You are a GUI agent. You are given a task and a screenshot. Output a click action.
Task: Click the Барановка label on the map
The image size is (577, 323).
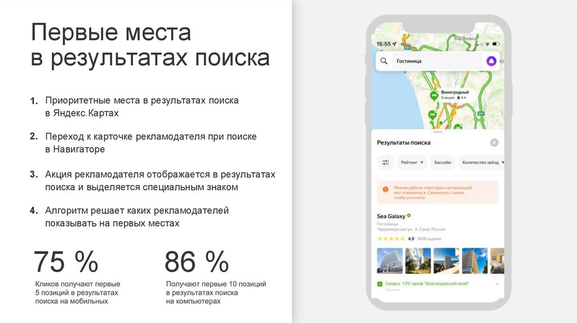[x=465, y=38]
